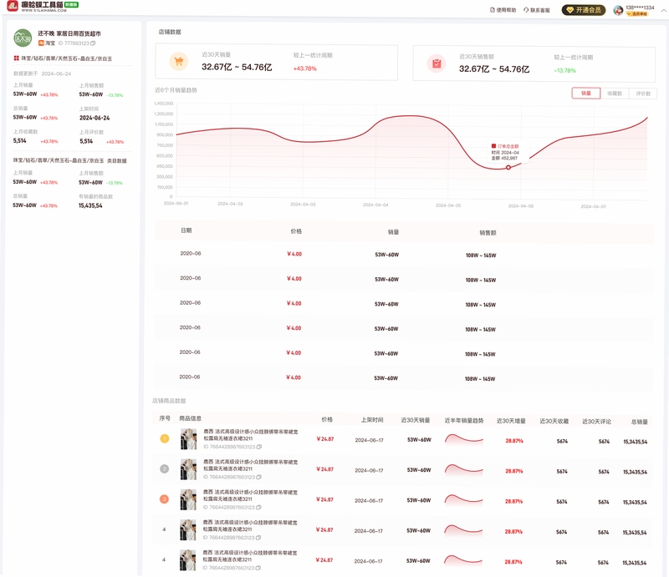Click the orange shopping cart icon

click(179, 61)
